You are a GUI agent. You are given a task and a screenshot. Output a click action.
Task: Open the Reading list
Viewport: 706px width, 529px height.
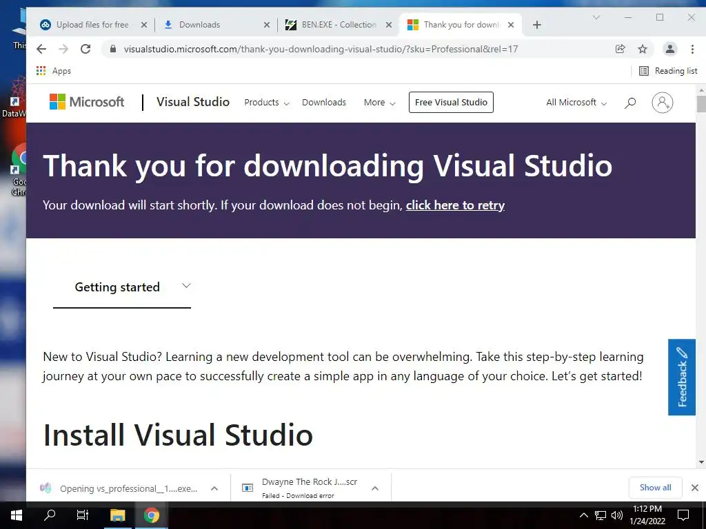point(668,71)
